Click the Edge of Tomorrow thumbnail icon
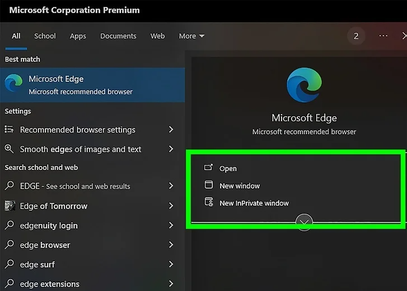Screen dimensions: 407x291 coord(10,206)
